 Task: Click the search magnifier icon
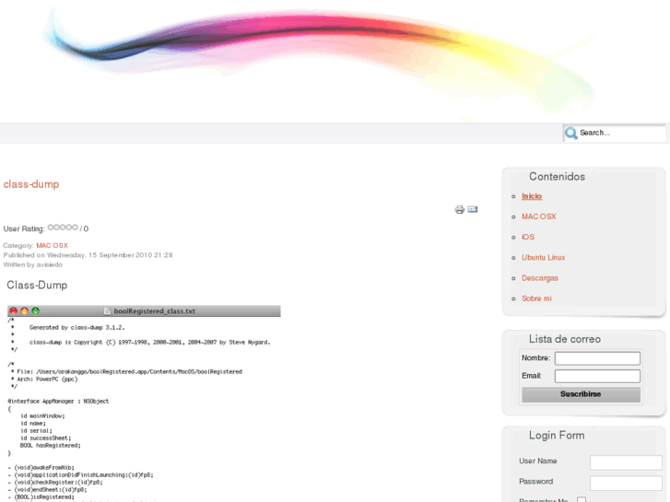pos(570,133)
